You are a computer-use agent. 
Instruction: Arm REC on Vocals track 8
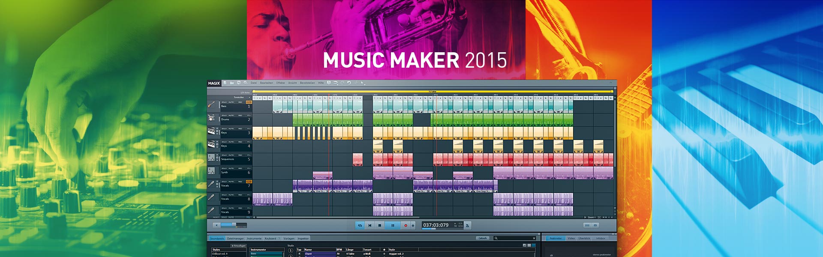tap(240, 195)
